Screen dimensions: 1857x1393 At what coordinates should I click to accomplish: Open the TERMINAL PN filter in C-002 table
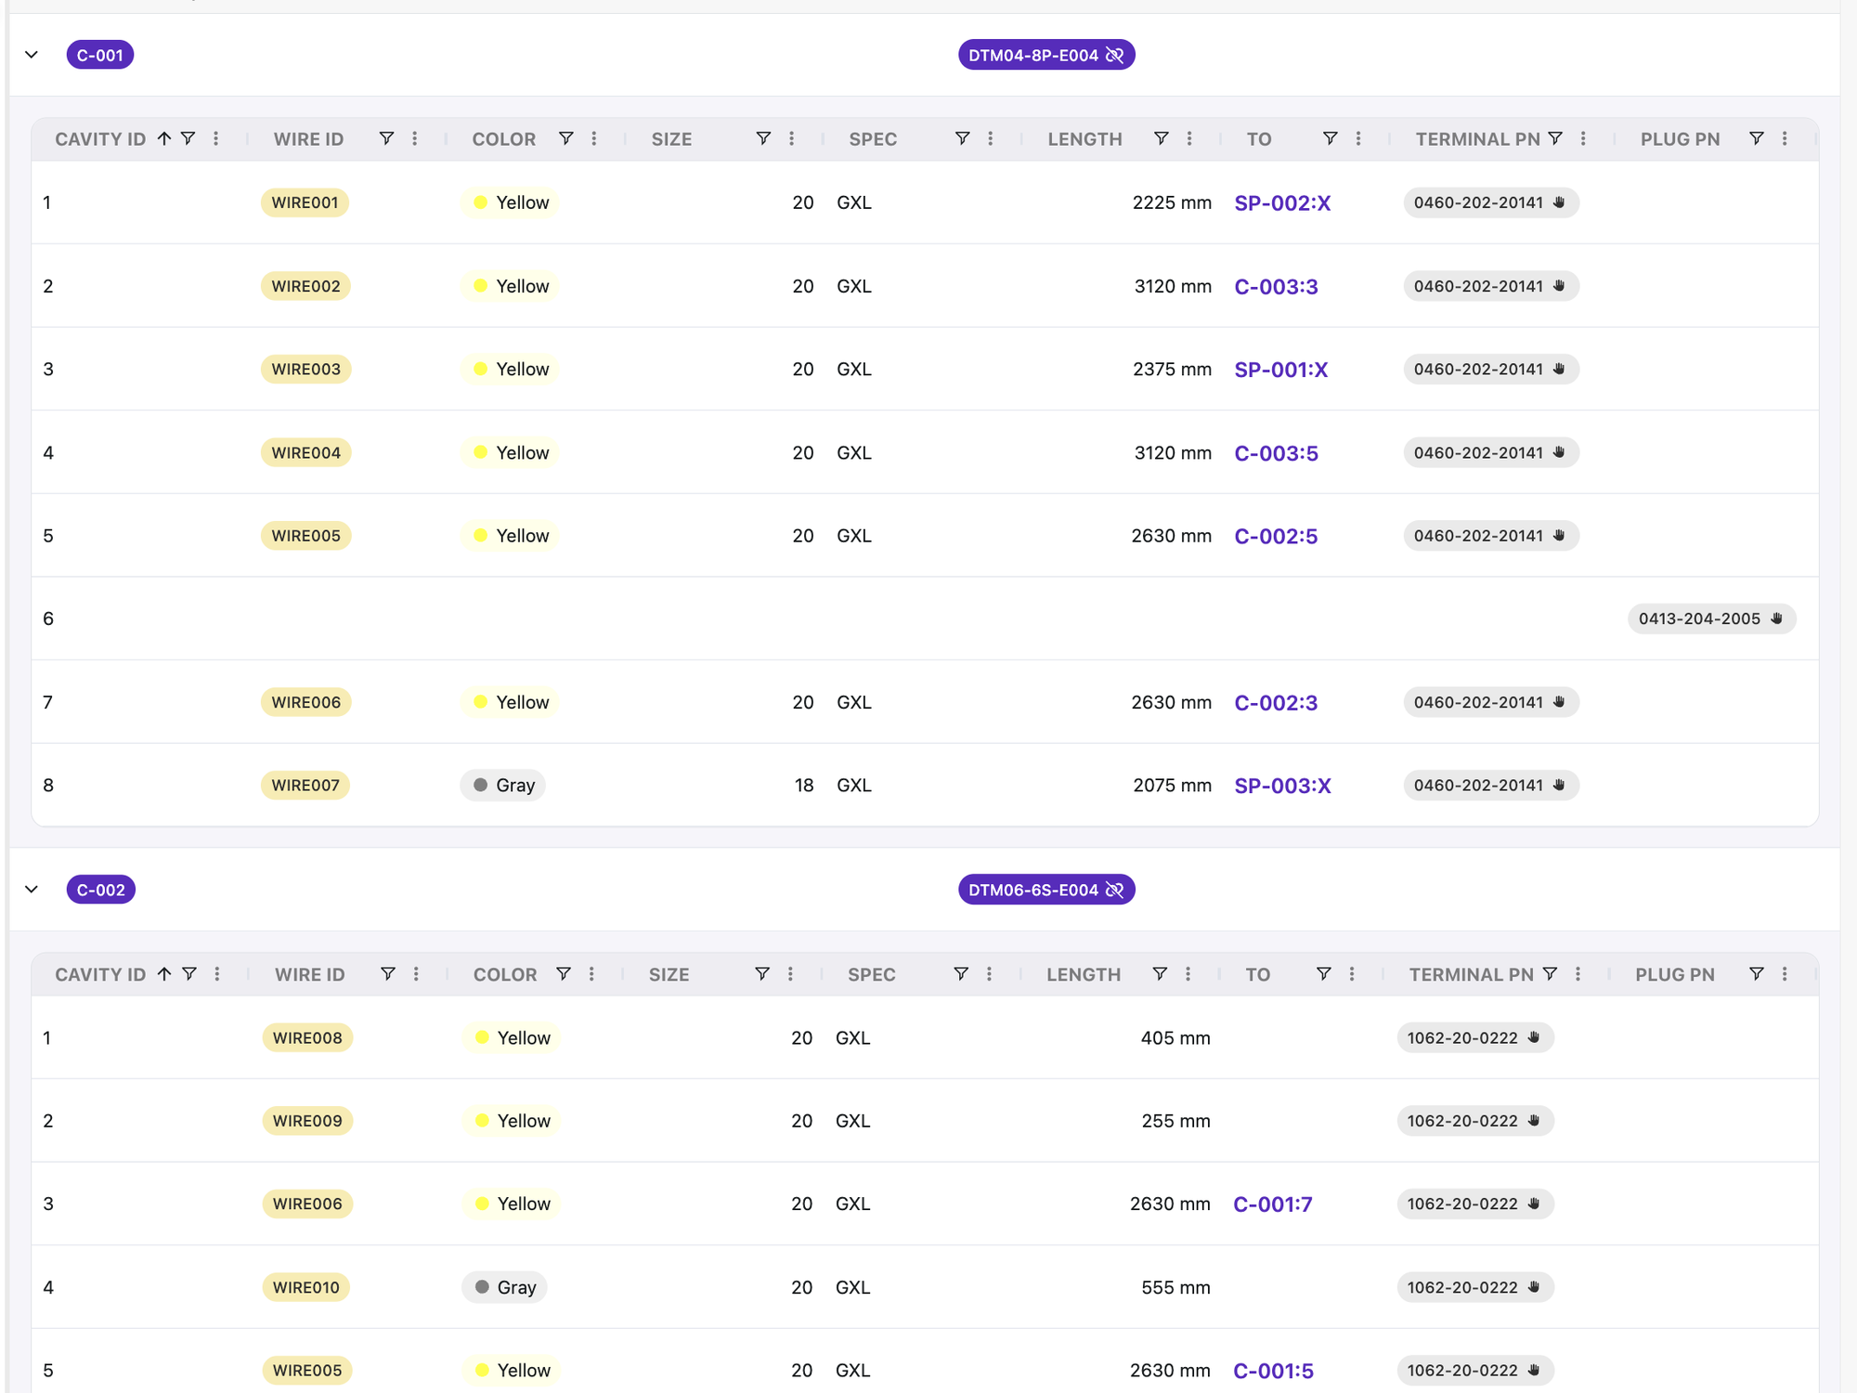pyautogui.click(x=1550, y=974)
